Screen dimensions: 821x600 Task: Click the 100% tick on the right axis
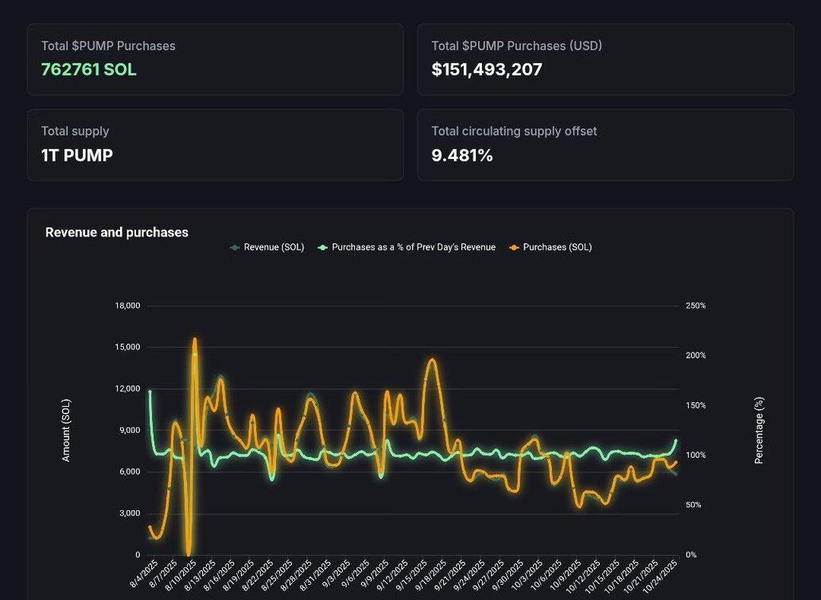coord(695,455)
